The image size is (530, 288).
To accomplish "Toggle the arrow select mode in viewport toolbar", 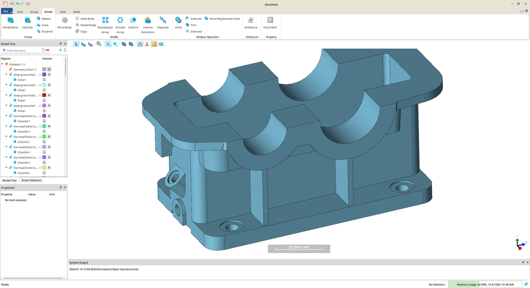I will 76,44.
